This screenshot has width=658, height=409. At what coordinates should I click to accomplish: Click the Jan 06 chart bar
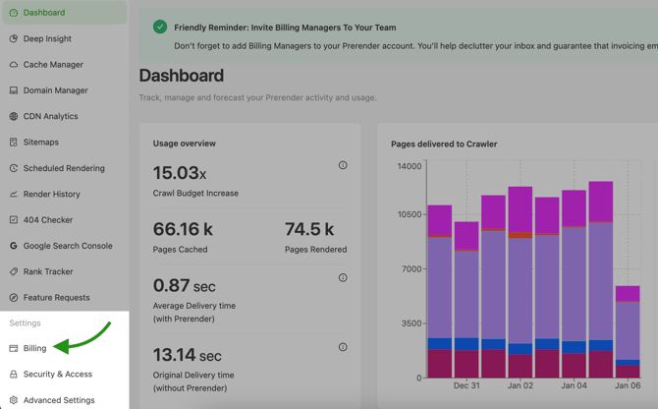pos(628,331)
